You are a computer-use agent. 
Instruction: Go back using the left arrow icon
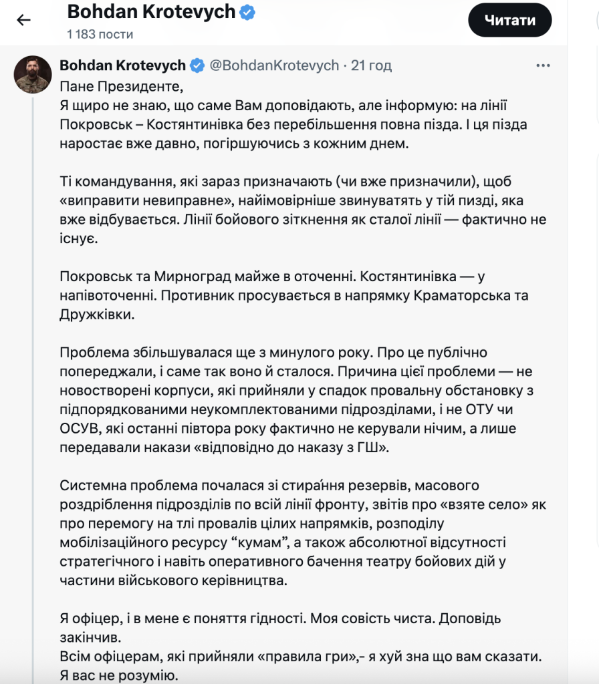tap(23, 19)
